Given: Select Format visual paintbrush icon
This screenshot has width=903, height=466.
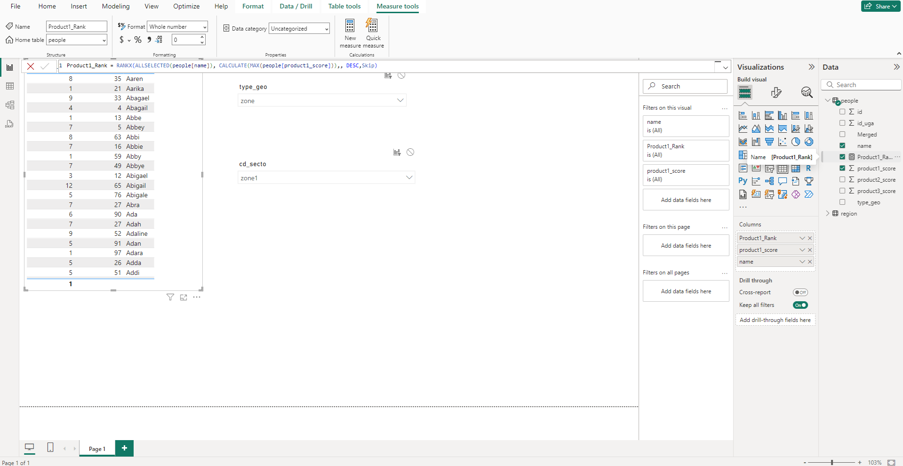Looking at the screenshot, I should [x=776, y=92].
